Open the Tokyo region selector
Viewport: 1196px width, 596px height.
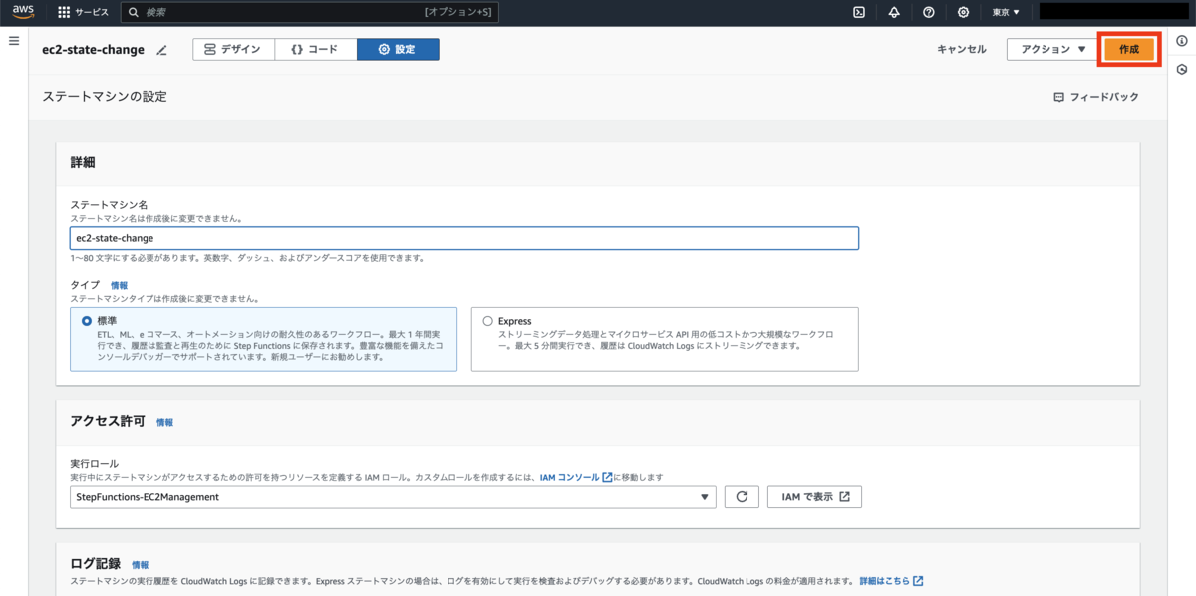(x=1006, y=13)
